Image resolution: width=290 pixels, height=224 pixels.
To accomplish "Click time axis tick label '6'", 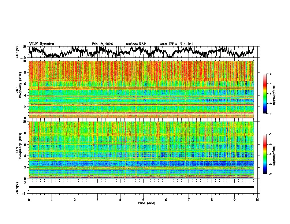I will (166, 200).
